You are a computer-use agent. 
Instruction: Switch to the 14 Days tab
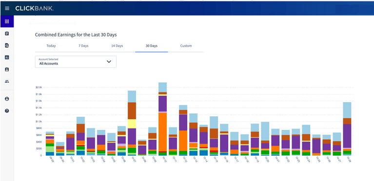tap(117, 46)
